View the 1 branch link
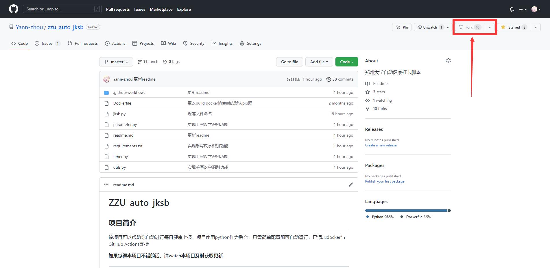The height and width of the screenshot is (268, 550). click(x=148, y=62)
